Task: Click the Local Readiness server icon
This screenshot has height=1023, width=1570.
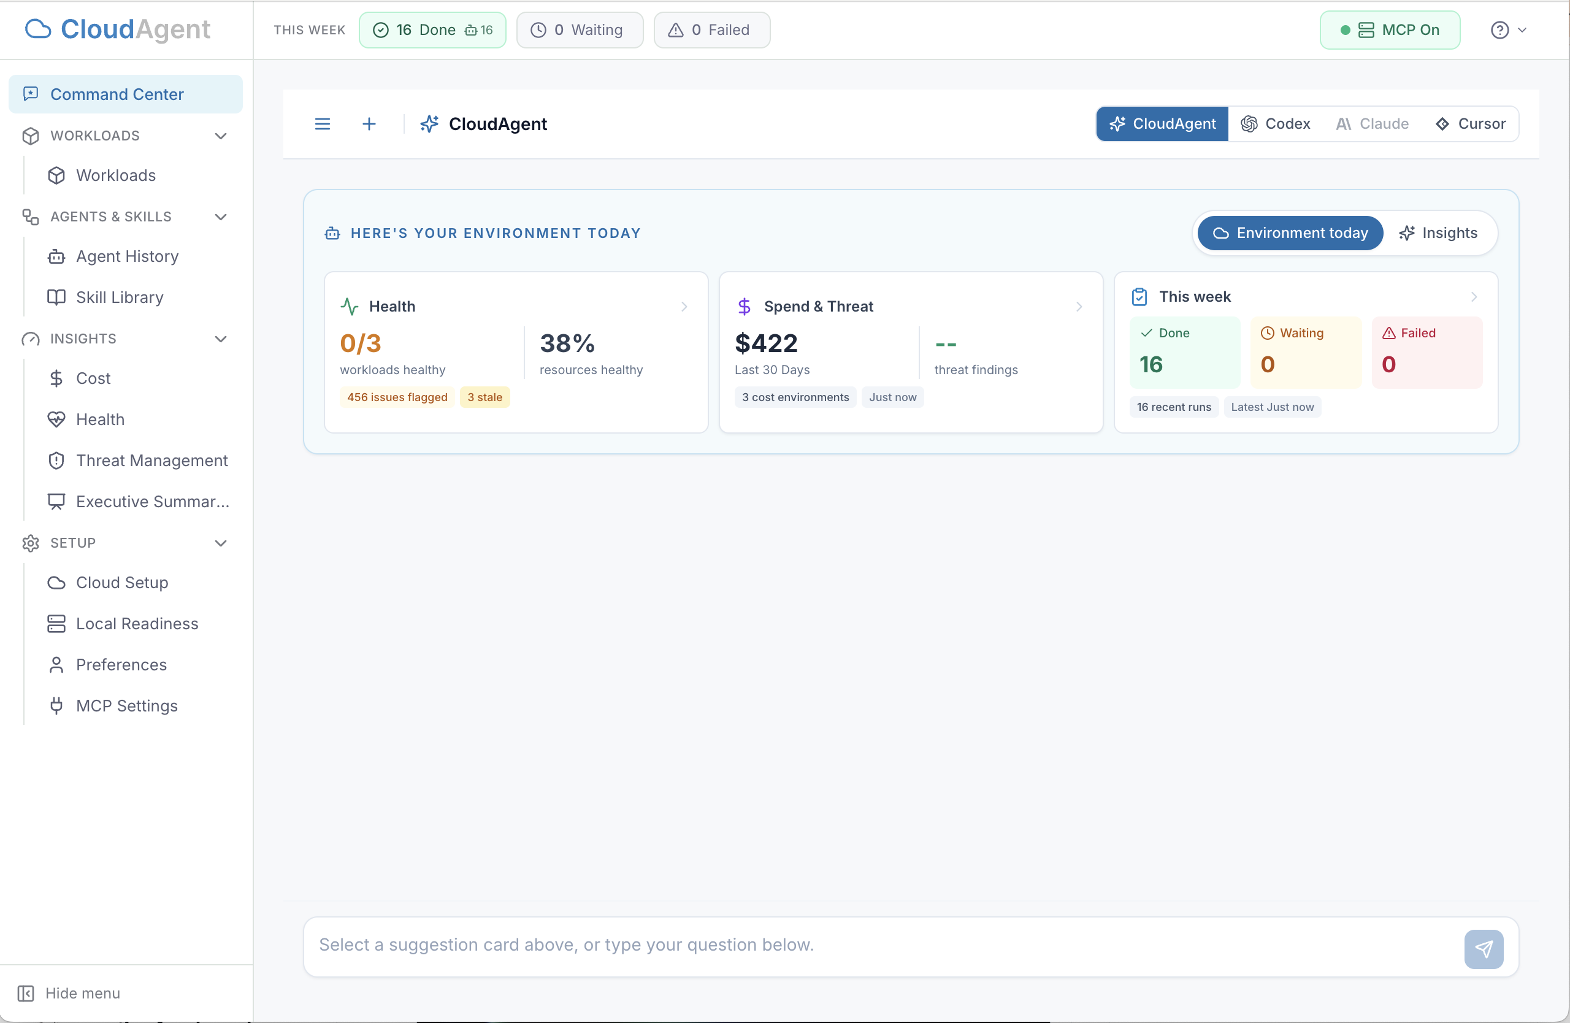Action: pyautogui.click(x=56, y=624)
